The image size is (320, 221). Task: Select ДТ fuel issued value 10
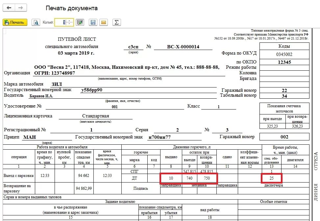click(171, 178)
